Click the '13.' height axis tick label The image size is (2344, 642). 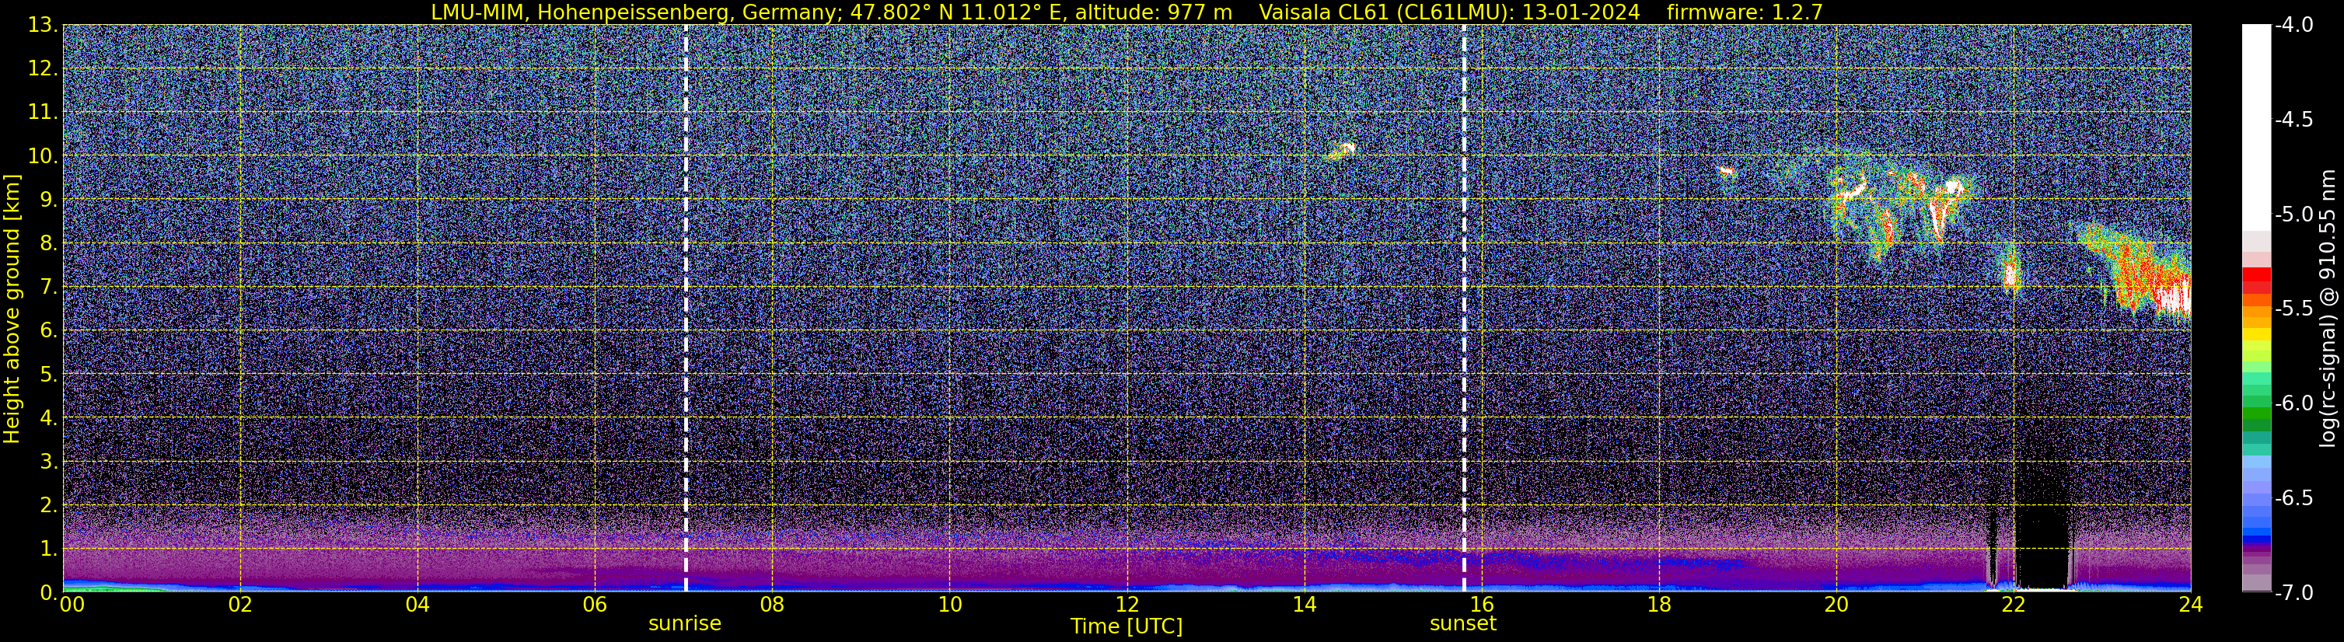(43, 26)
